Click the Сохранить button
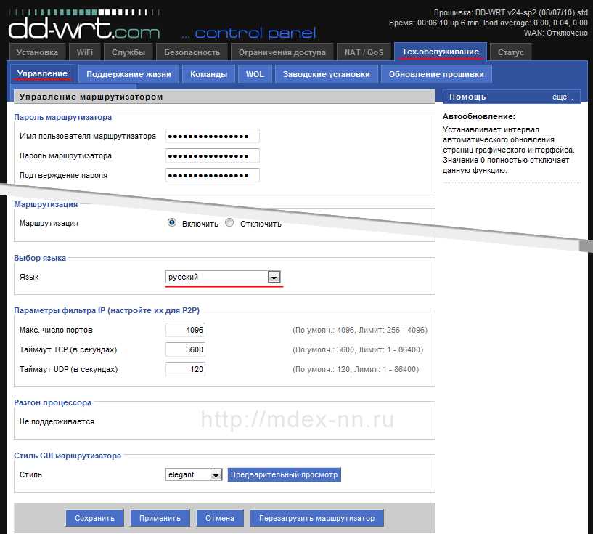Screen dimensions: 593x534 [x=94, y=518]
